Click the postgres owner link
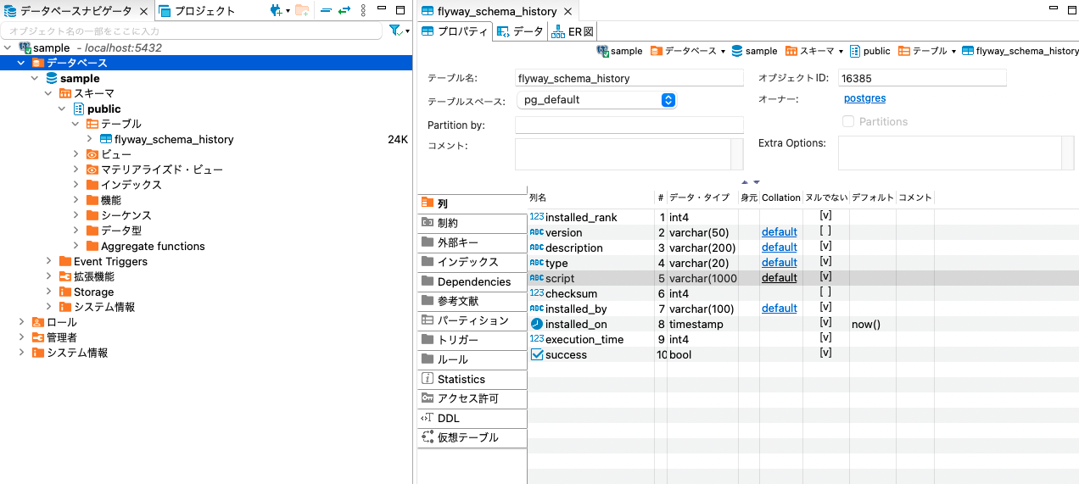 click(864, 98)
